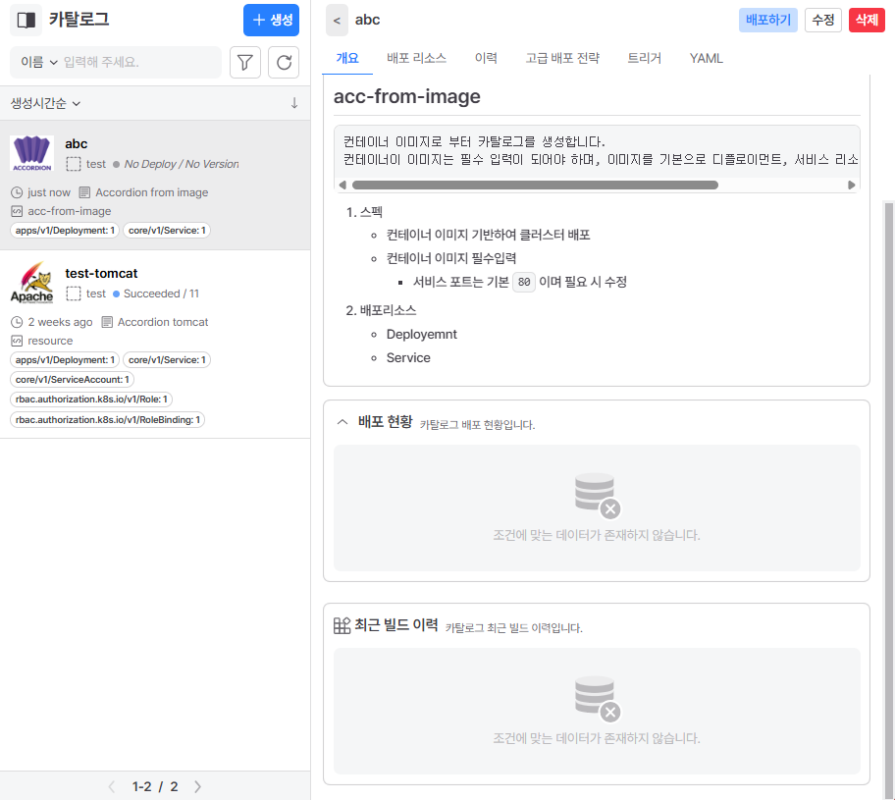Click the Apache Tomcat logo of test-tomcat

(32, 283)
